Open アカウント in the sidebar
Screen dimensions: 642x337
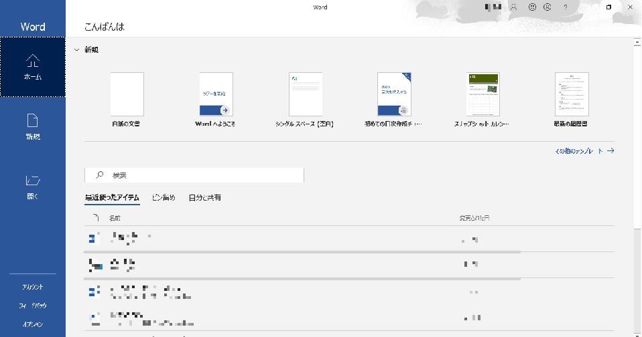(33, 287)
